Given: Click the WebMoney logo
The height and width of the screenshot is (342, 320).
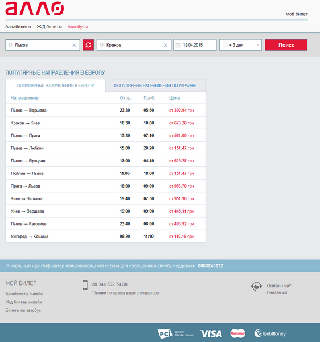Looking at the screenshot, I should point(270,333).
